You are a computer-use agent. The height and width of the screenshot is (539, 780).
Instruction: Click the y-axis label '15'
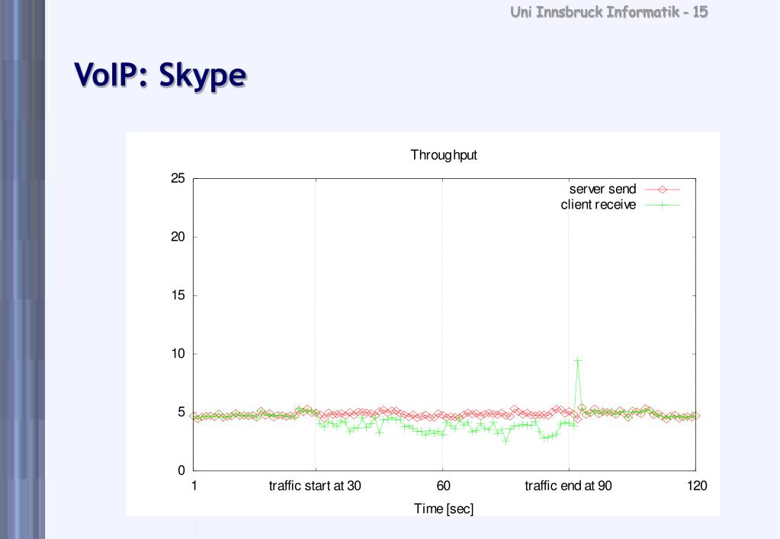point(178,295)
